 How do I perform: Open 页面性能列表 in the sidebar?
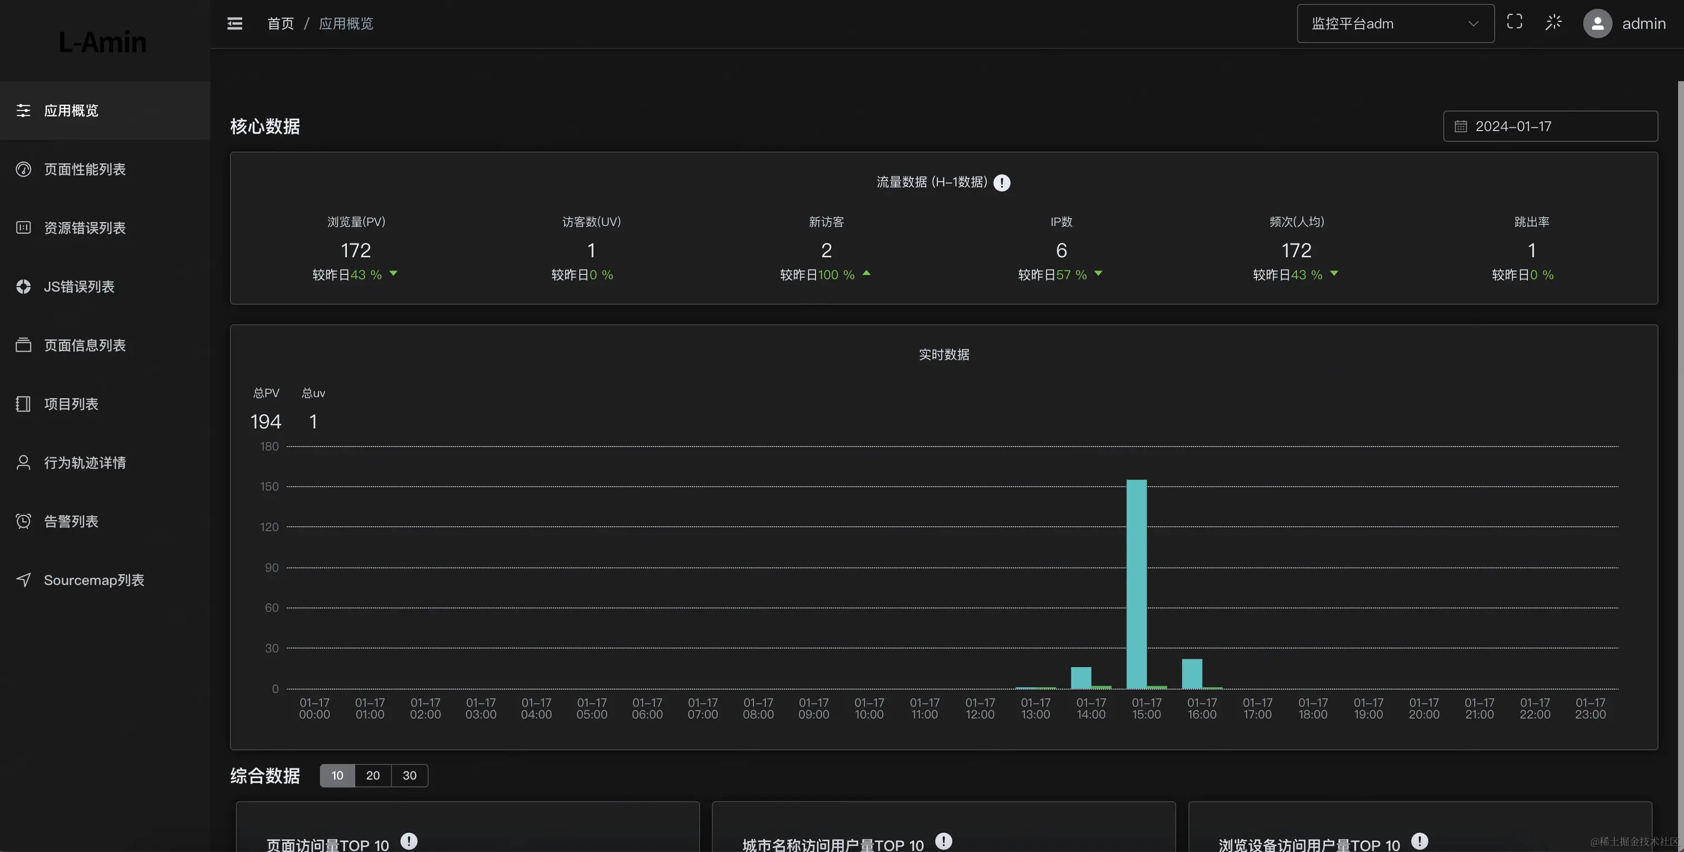pyautogui.click(x=84, y=169)
